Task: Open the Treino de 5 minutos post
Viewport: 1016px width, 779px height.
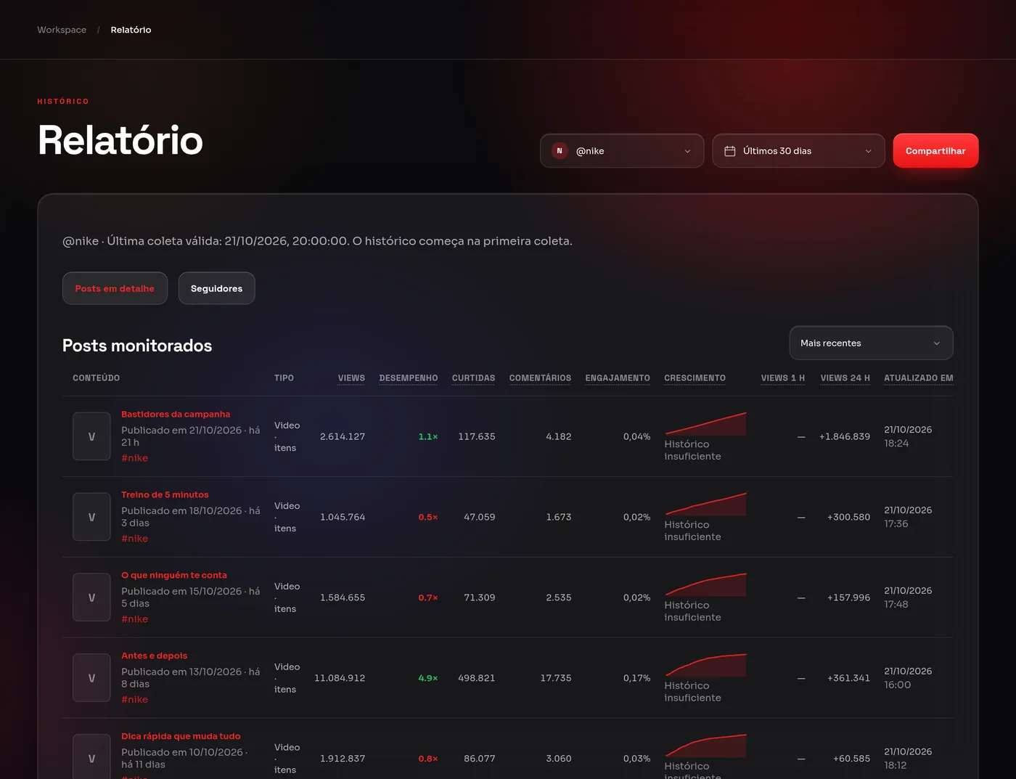Action: 165,494
